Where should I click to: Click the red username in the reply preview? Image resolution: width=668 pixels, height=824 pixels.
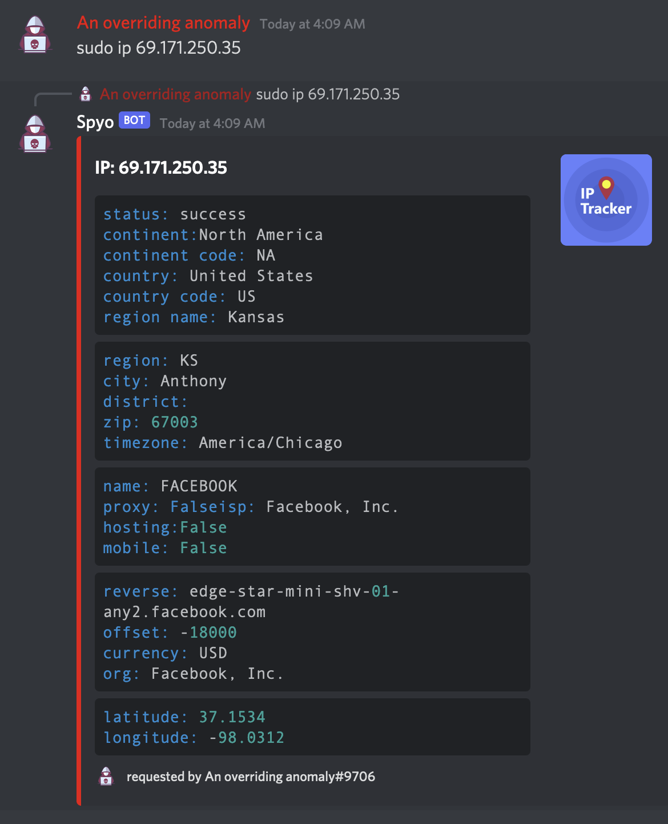click(175, 94)
